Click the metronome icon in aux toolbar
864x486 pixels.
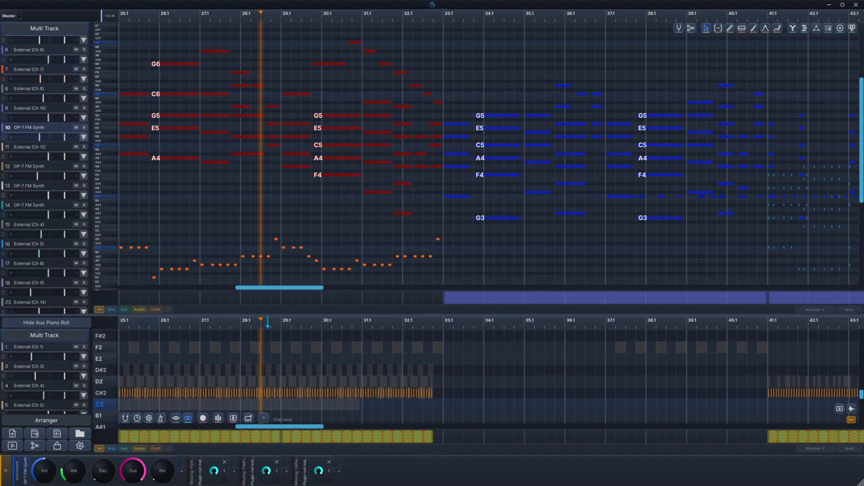point(160,418)
